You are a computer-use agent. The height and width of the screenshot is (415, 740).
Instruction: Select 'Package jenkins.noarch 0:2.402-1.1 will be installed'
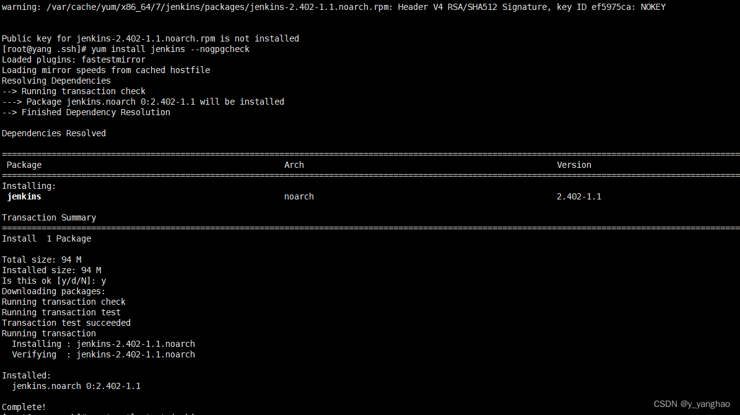tap(155, 102)
